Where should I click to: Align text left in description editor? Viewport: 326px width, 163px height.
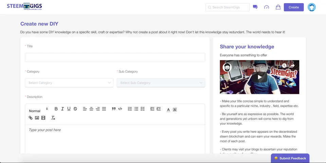pos(85,109)
